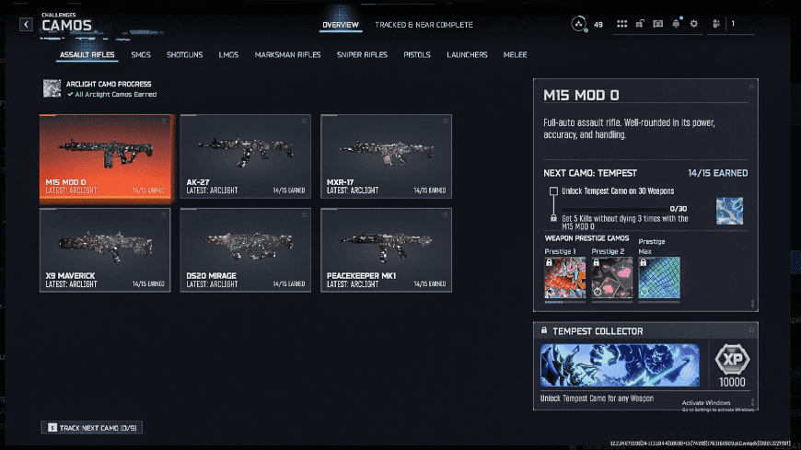Click the Tempest camo preview swatch
This screenshot has width=801, height=450.
(x=729, y=211)
